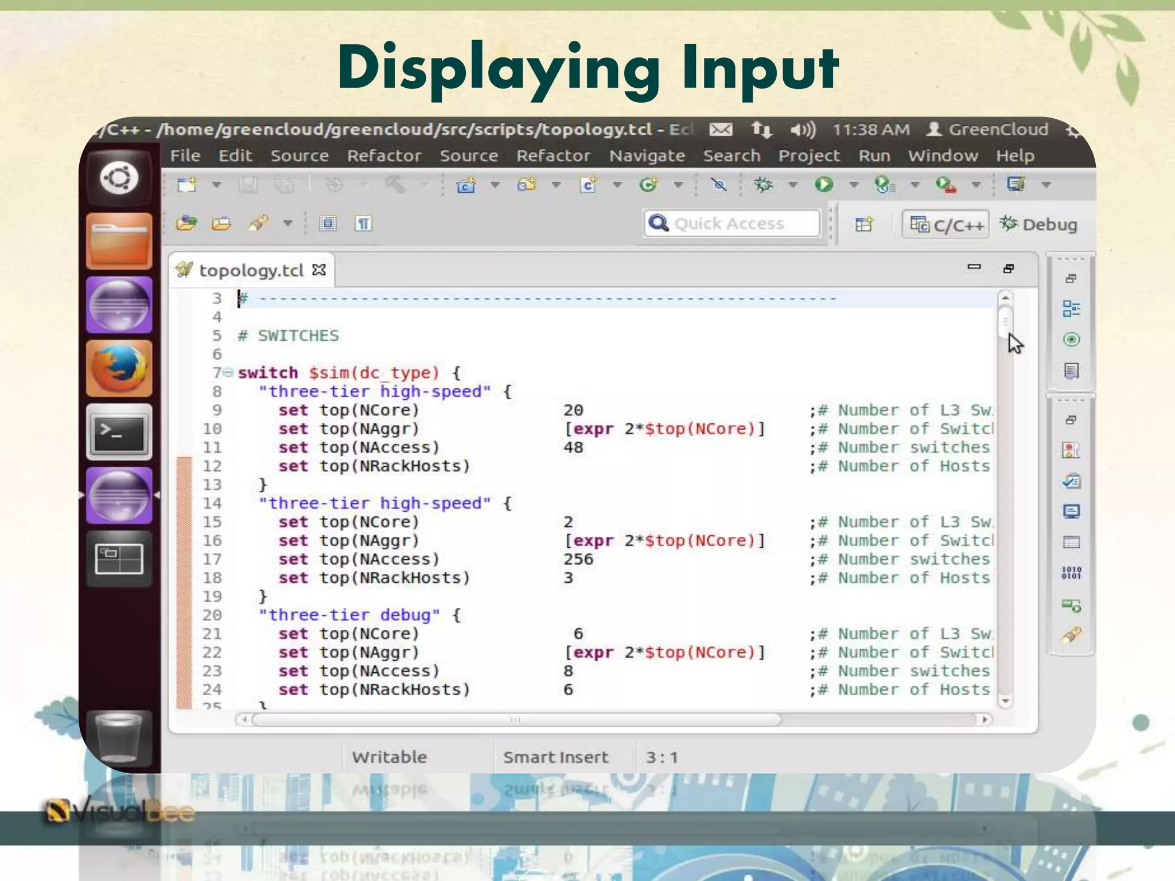Click the Smart Insert status bar entry
This screenshot has height=881, width=1175.
(555, 757)
